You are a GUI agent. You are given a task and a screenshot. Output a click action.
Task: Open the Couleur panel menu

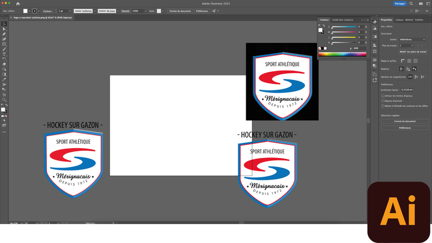coord(368,20)
